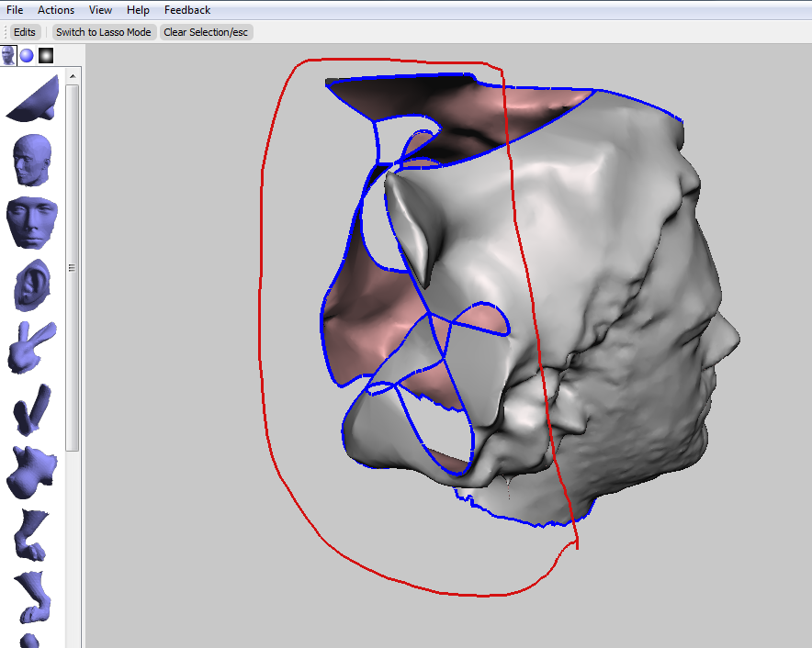Select the blue sphere material tab icon

point(27,55)
